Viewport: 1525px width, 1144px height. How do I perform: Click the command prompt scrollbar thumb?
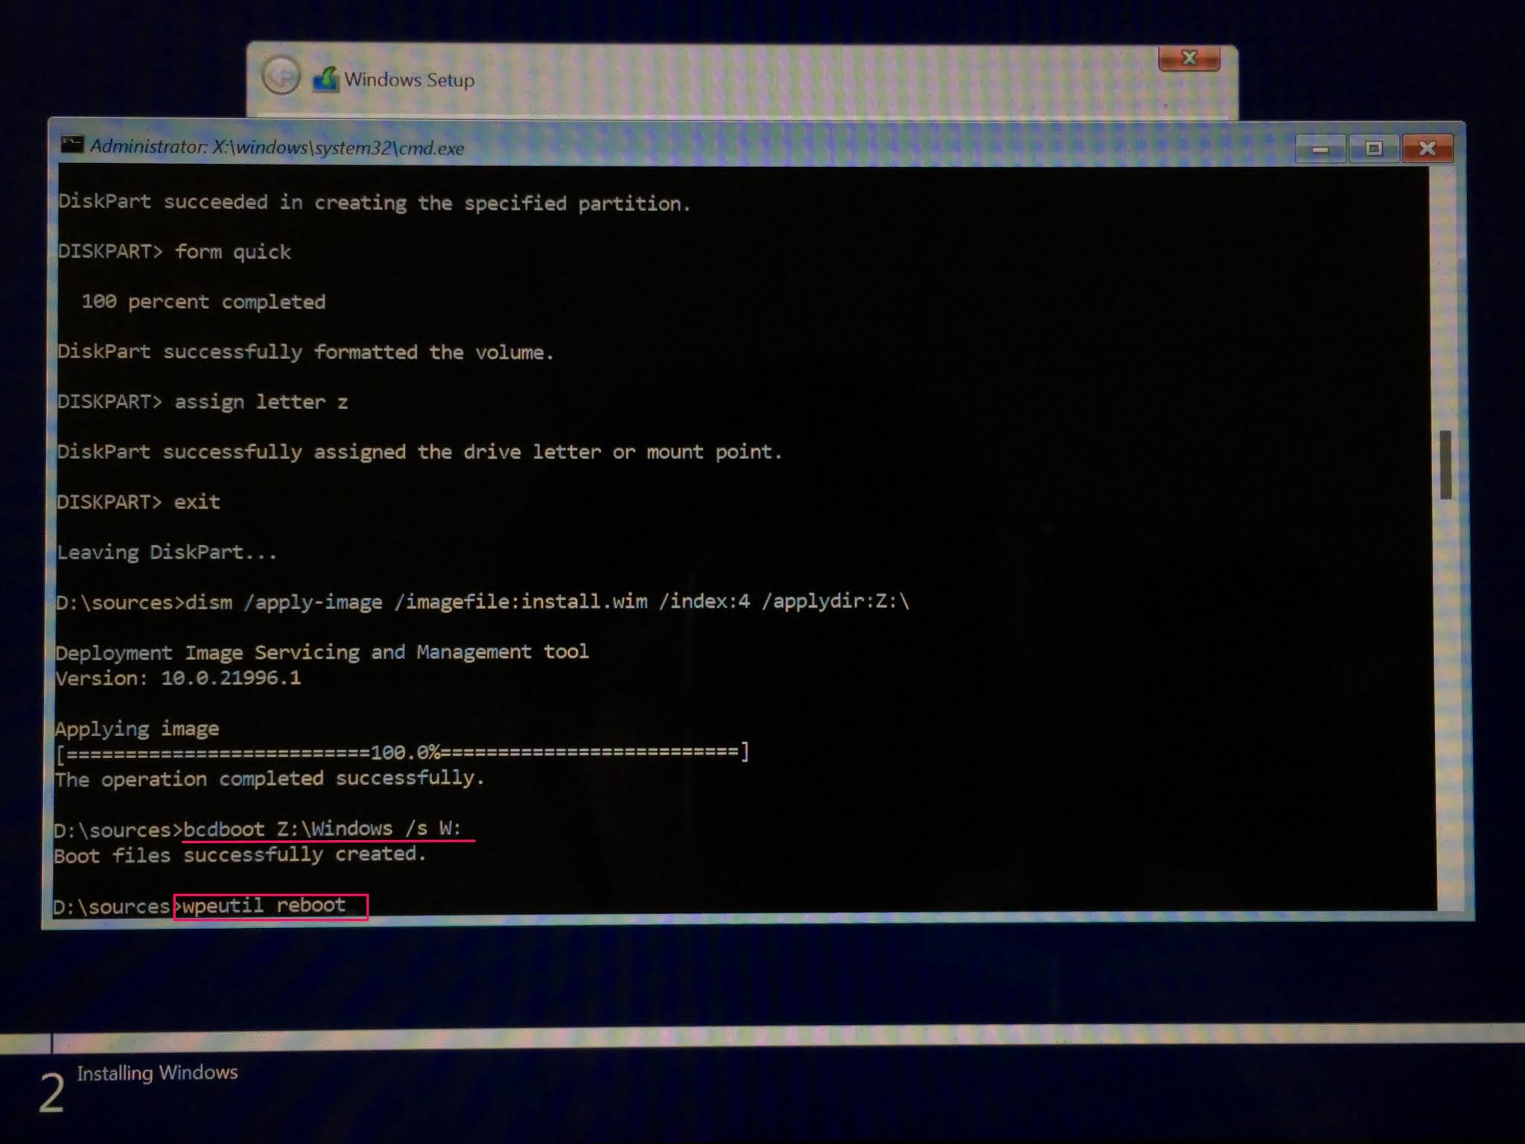[x=1445, y=464]
